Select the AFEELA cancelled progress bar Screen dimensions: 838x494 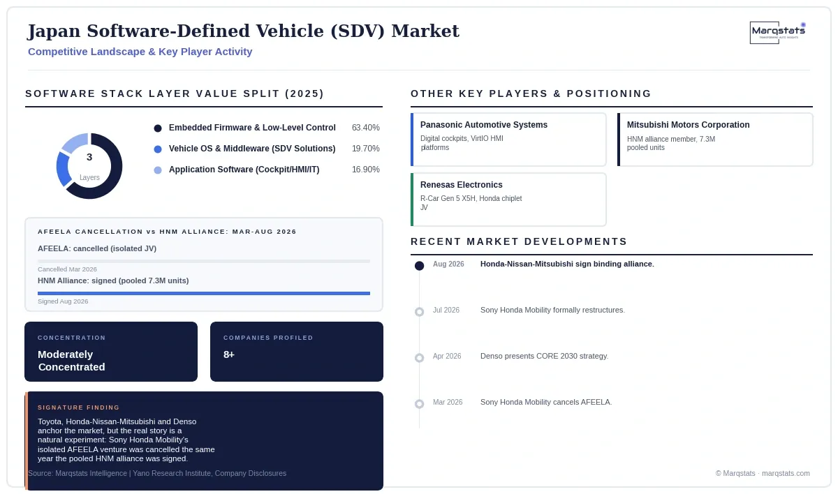pos(204,261)
